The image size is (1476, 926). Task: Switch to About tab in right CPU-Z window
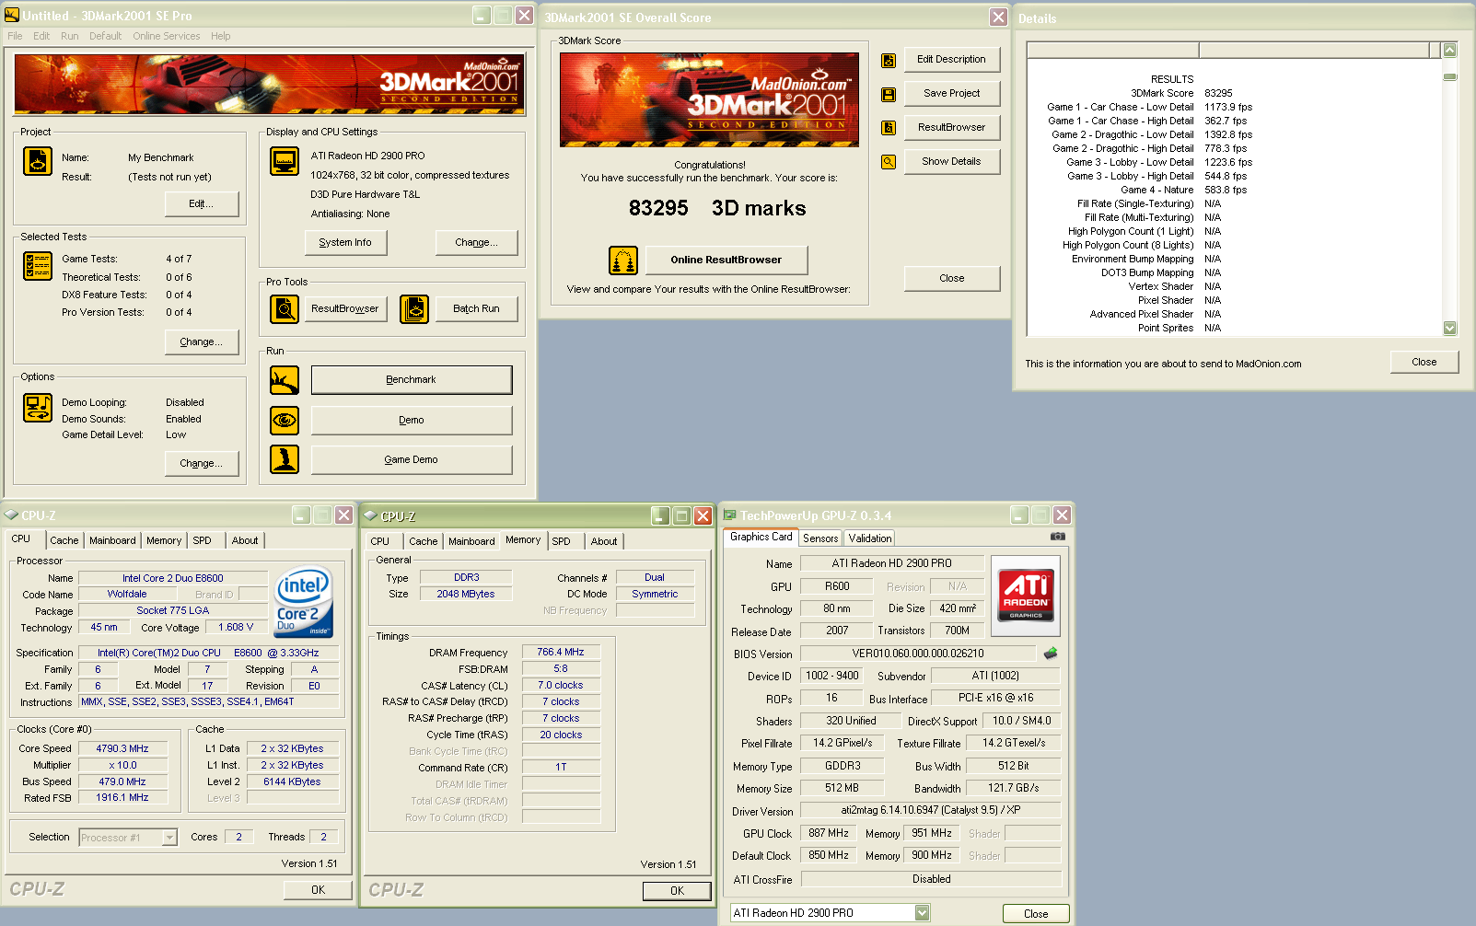(604, 541)
